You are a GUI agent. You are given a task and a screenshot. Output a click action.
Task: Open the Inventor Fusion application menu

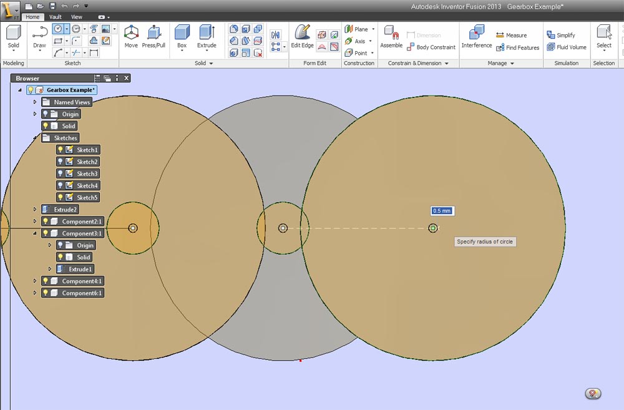tap(9, 11)
